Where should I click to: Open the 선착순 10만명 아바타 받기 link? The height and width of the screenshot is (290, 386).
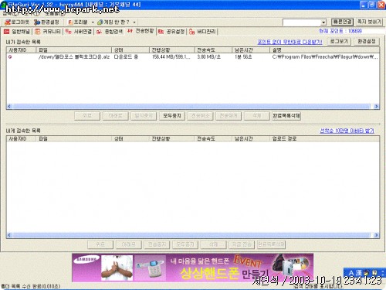(347, 131)
